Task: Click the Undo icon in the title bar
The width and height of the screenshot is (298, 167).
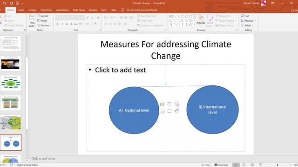Action: point(4,3)
